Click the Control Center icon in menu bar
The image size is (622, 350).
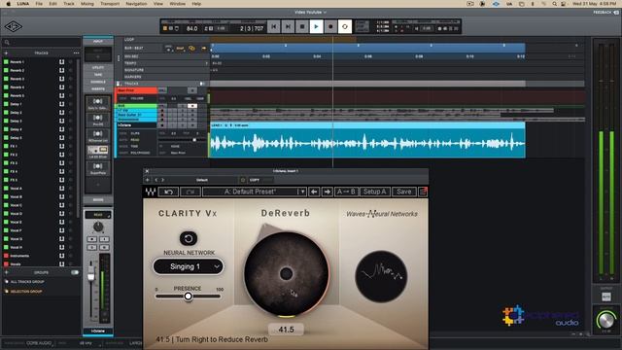pyautogui.click(x=564, y=4)
